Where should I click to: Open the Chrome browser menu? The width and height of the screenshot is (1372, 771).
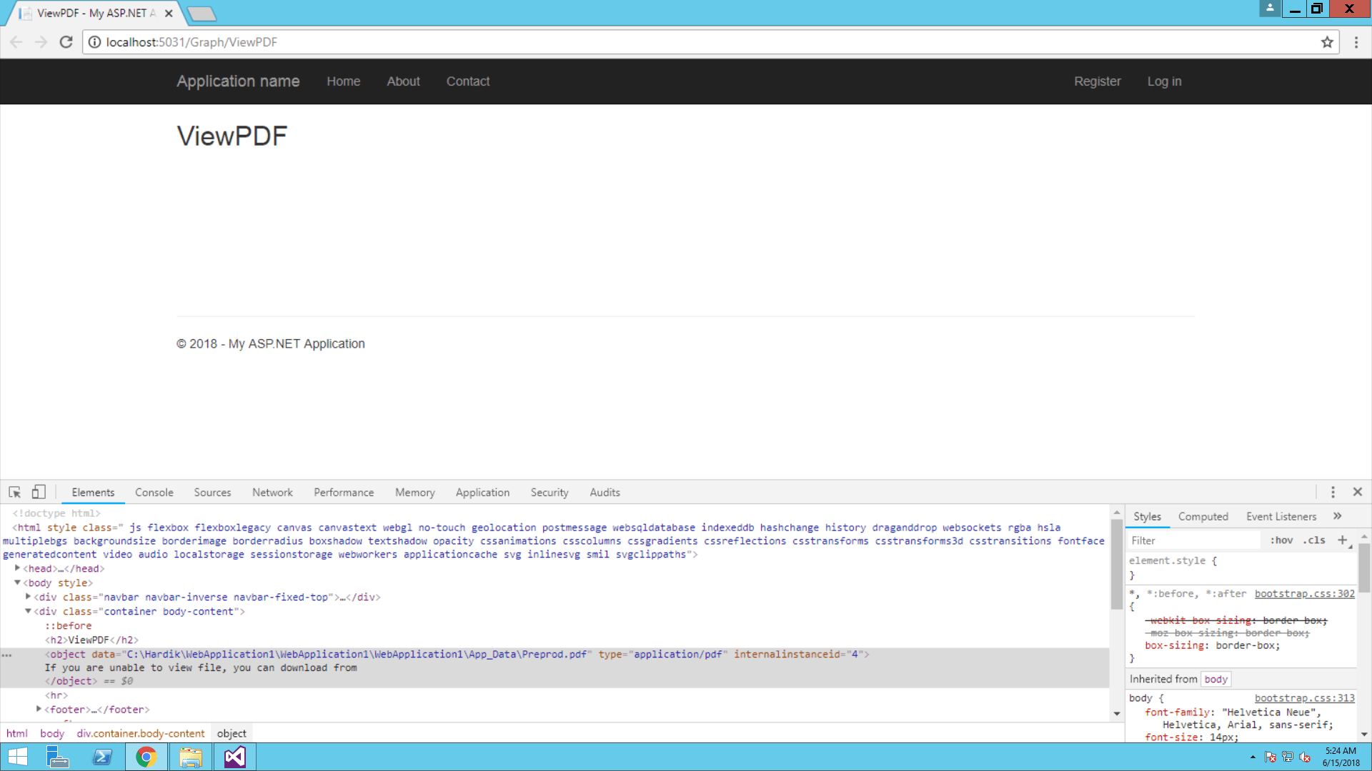pos(1358,42)
